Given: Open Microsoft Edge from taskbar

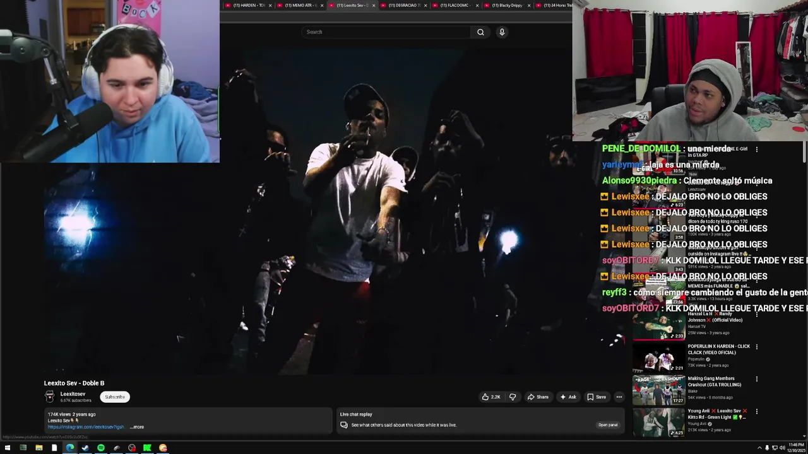Looking at the screenshot, I should (69, 448).
